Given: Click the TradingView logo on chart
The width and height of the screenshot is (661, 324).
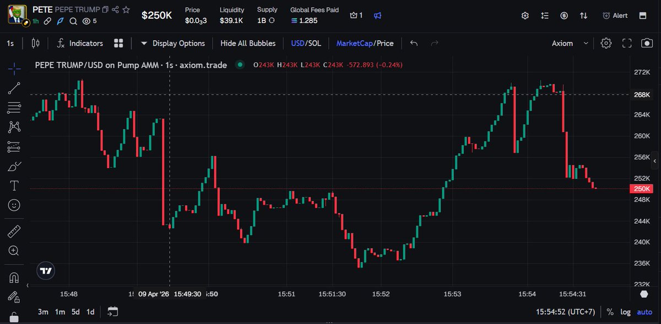Looking at the screenshot, I should coord(46,270).
